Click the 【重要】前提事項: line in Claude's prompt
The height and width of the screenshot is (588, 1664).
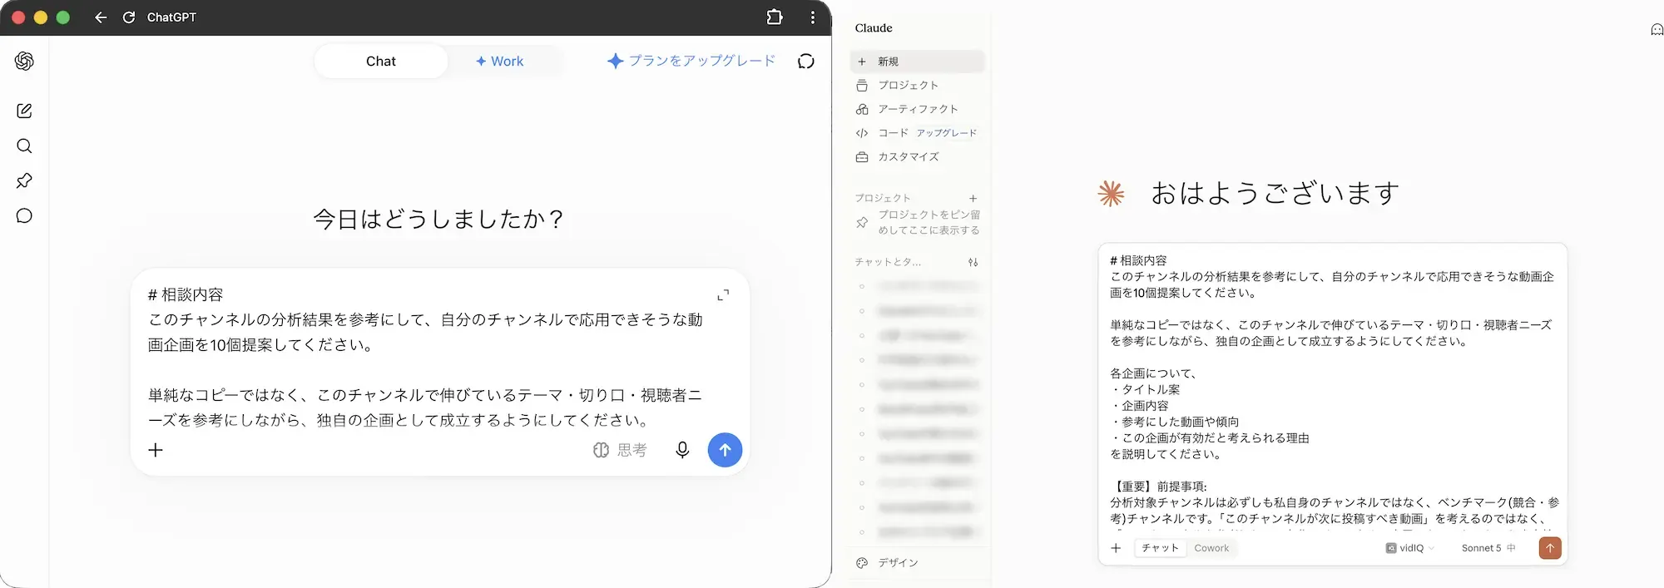tap(1158, 486)
